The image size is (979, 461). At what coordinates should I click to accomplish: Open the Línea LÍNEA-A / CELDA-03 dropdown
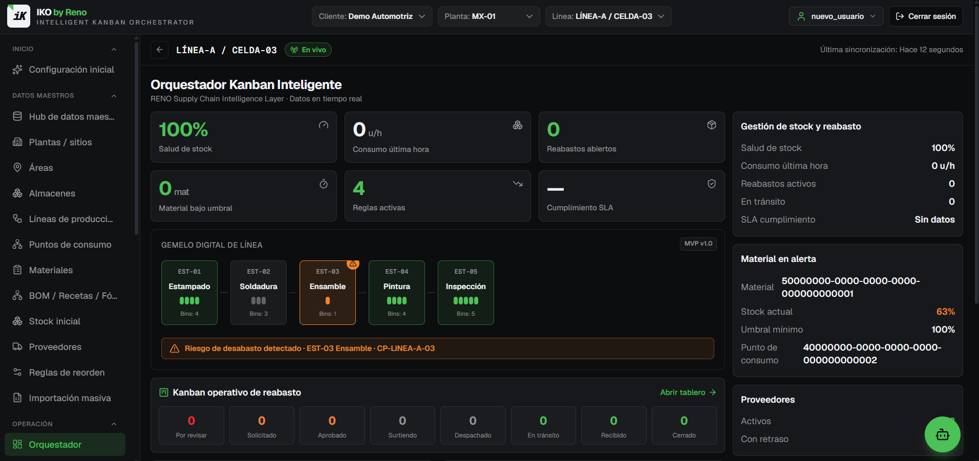pos(608,16)
